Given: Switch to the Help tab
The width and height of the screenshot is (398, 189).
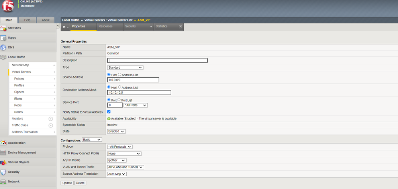Looking at the screenshot, I should tap(27, 20).
